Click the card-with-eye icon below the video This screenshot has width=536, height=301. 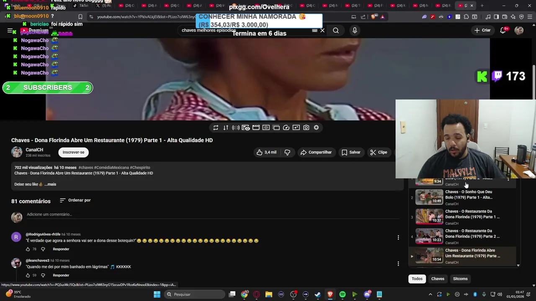click(246, 128)
